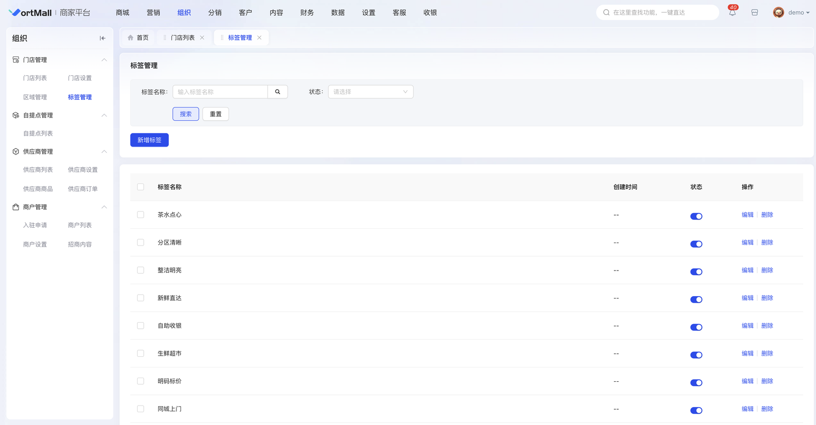Toggle the 同城上门 status switch
Screen dimensions: 816x425
coord(696,410)
